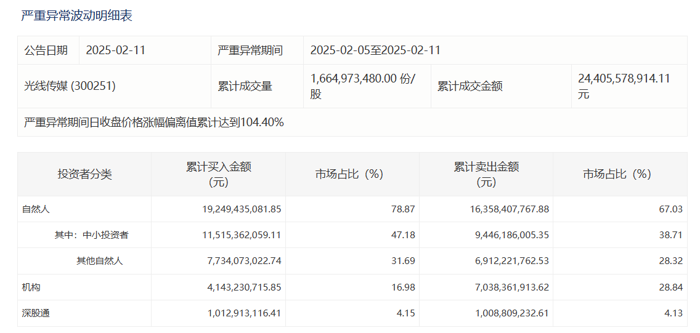The width and height of the screenshot is (700, 333).
Task: Select the 1,664,973,480.00 份/股 volume value
Action: (x=363, y=86)
